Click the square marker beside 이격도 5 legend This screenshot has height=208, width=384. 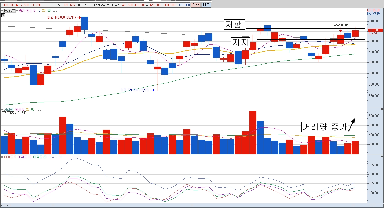click(x=2, y=157)
